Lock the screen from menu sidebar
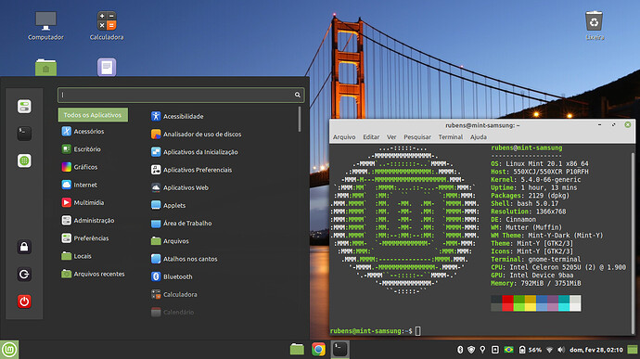Viewport: 640px width, 359px height. [24, 247]
